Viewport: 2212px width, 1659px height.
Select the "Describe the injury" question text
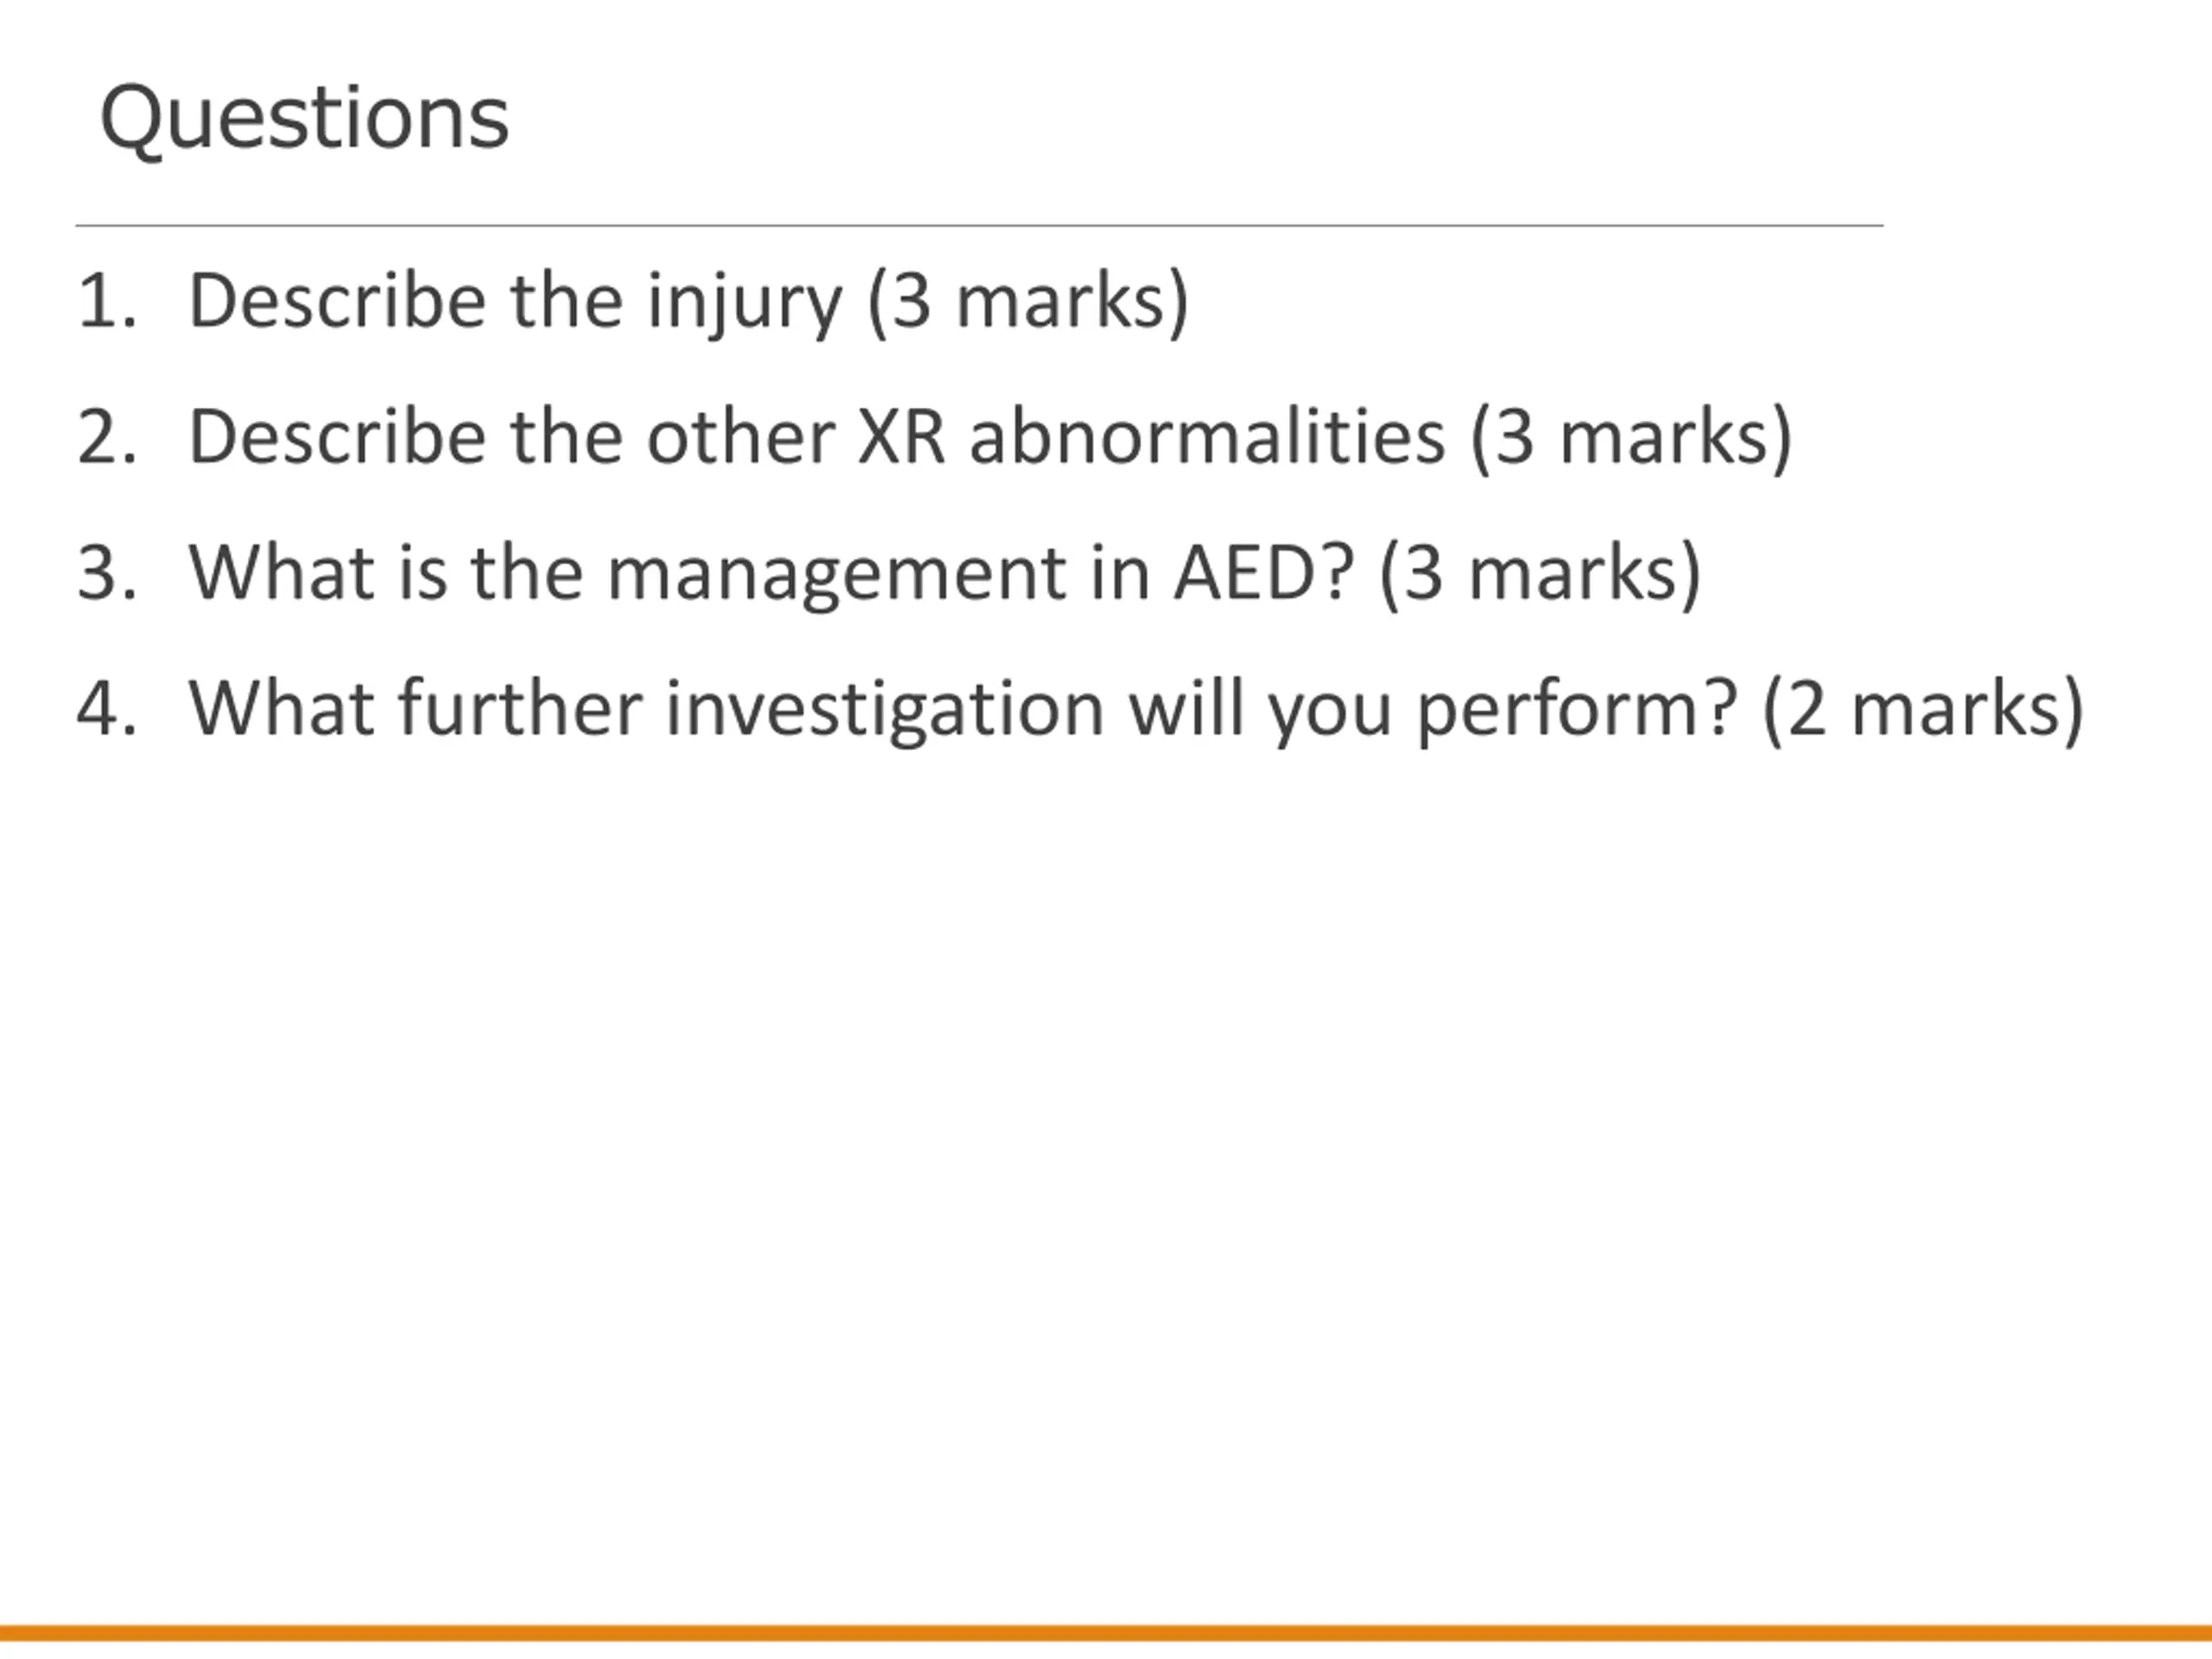(516, 302)
